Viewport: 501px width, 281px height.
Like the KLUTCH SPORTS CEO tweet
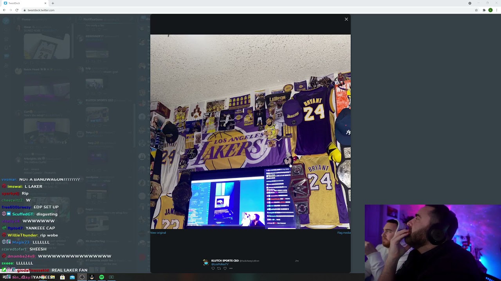(225, 268)
